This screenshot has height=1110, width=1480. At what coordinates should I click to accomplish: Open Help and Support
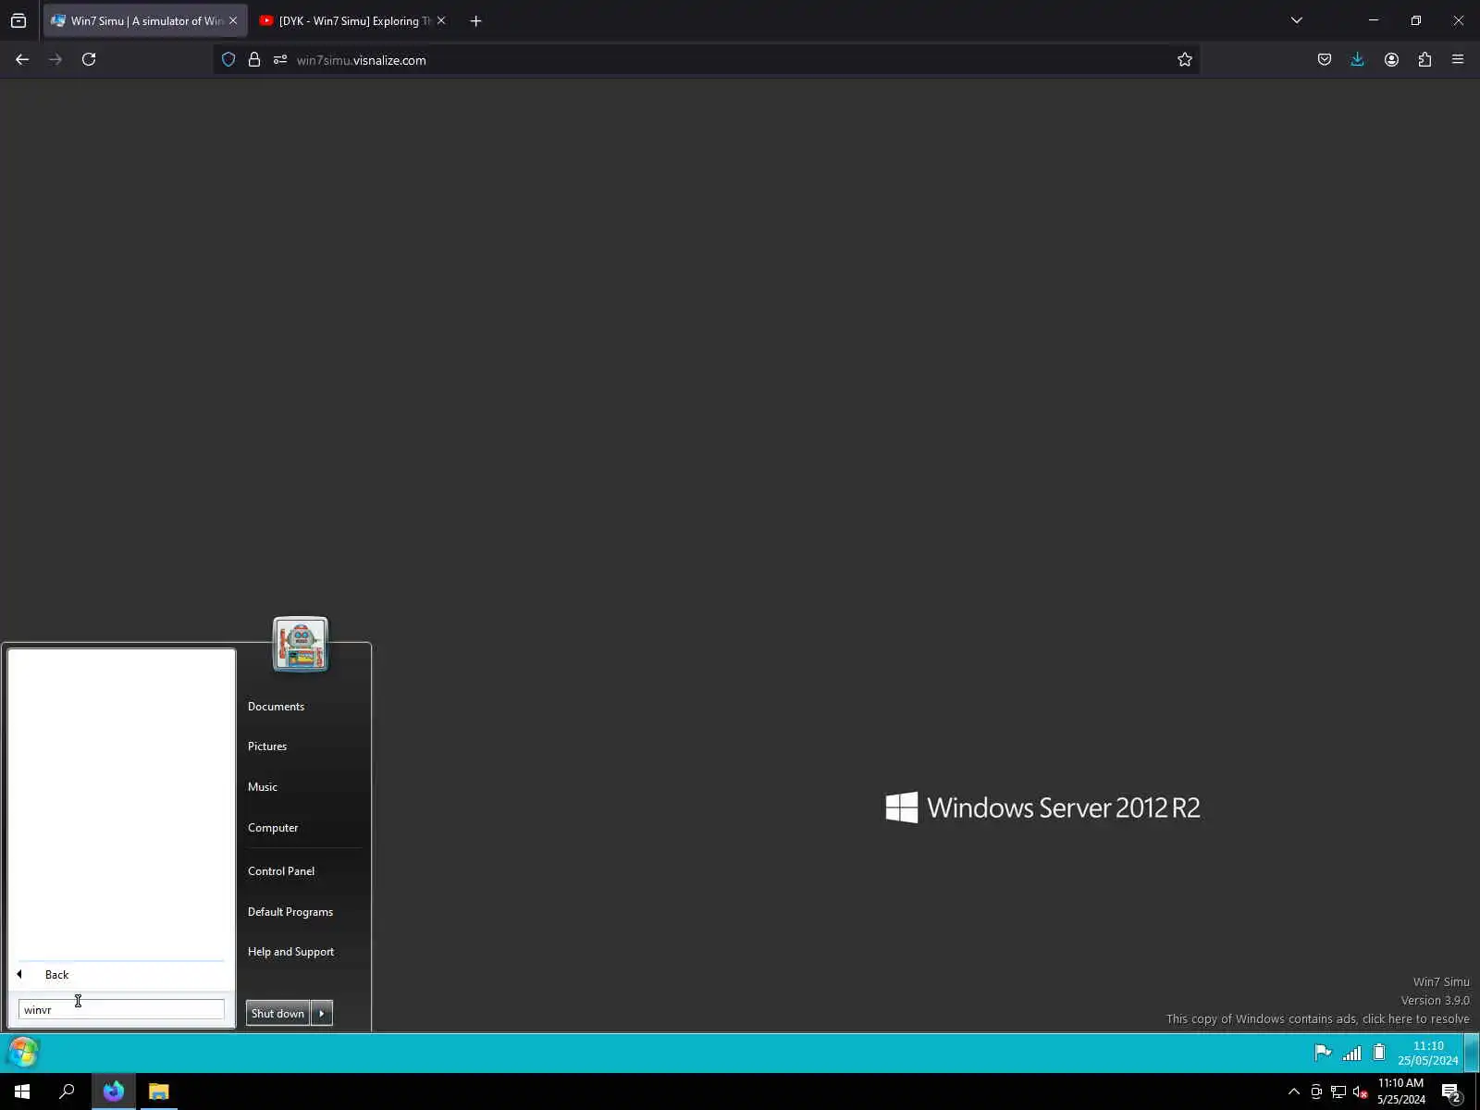[x=290, y=952]
